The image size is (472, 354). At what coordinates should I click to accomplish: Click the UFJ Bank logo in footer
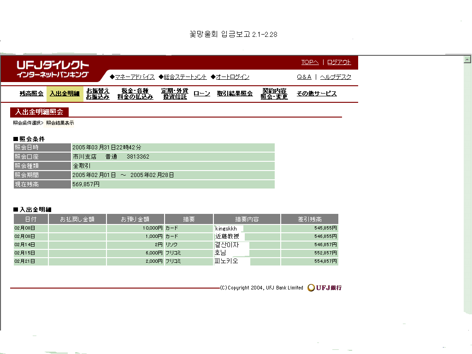click(x=325, y=288)
